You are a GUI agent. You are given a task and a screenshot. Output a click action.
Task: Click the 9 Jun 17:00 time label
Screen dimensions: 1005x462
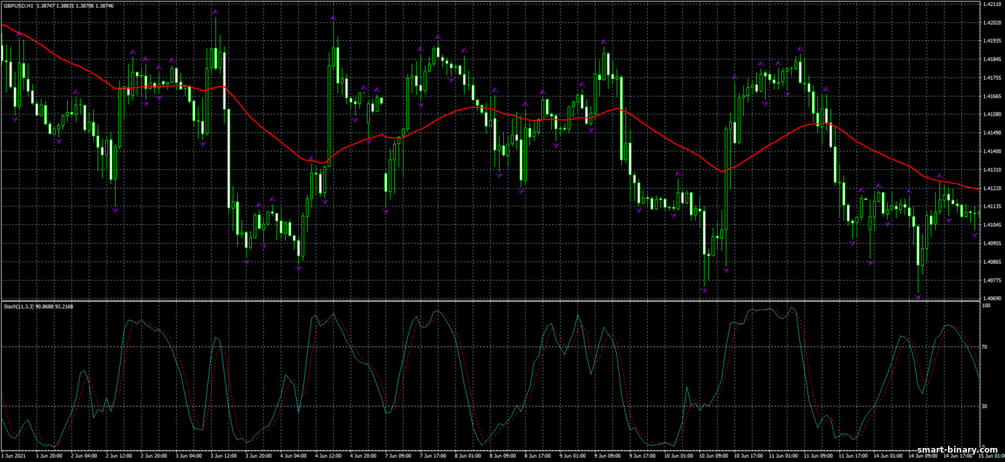[x=641, y=456]
